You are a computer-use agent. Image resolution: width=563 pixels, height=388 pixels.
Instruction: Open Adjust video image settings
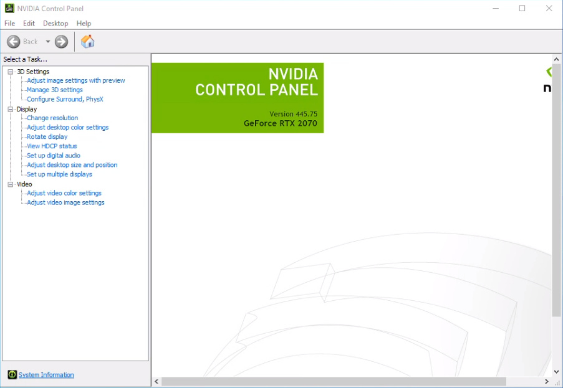coord(65,202)
